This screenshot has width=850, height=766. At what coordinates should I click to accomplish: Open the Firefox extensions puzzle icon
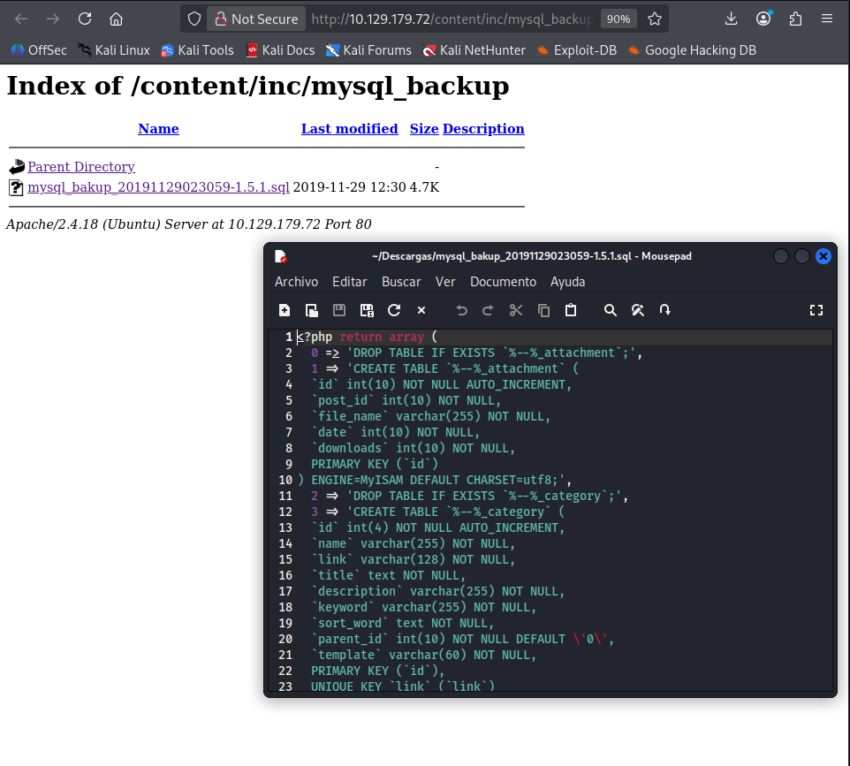click(x=795, y=19)
